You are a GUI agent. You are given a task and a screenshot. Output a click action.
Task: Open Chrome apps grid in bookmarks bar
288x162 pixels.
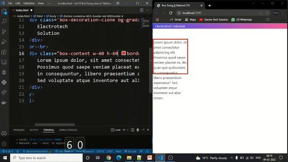tap(157, 20)
